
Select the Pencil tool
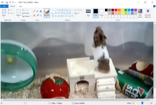34,11
